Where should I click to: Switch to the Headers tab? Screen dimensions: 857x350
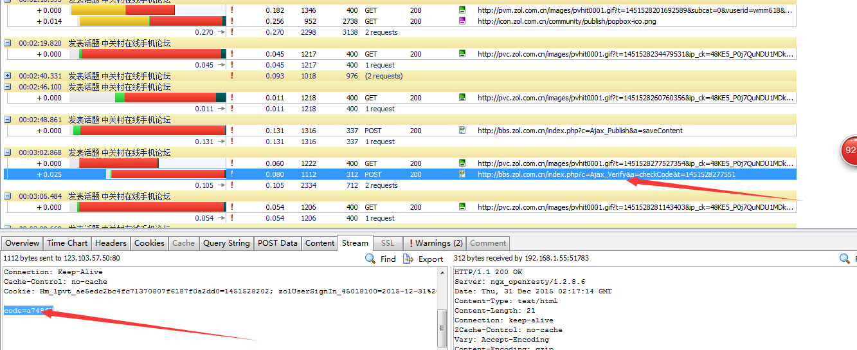pyautogui.click(x=111, y=243)
